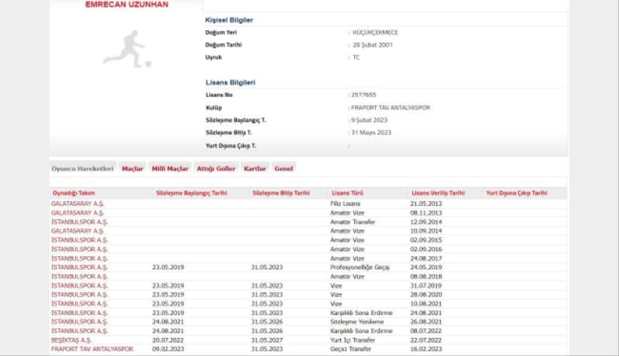The height and width of the screenshot is (356, 619).
Task: Click the EMRECAN UZUNHAN player name heading
Action: [x=126, y=5]
